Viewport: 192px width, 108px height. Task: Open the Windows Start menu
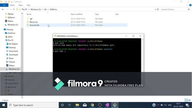pos(4,105)
